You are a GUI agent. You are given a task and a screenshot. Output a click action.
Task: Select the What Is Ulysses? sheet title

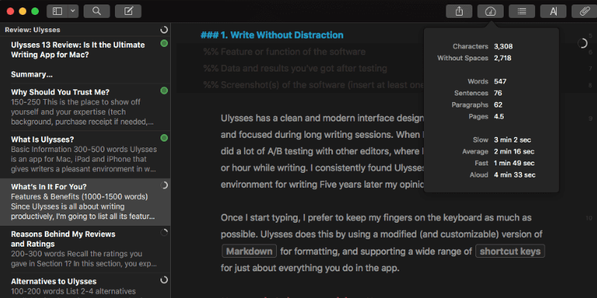tap(43, 139)
